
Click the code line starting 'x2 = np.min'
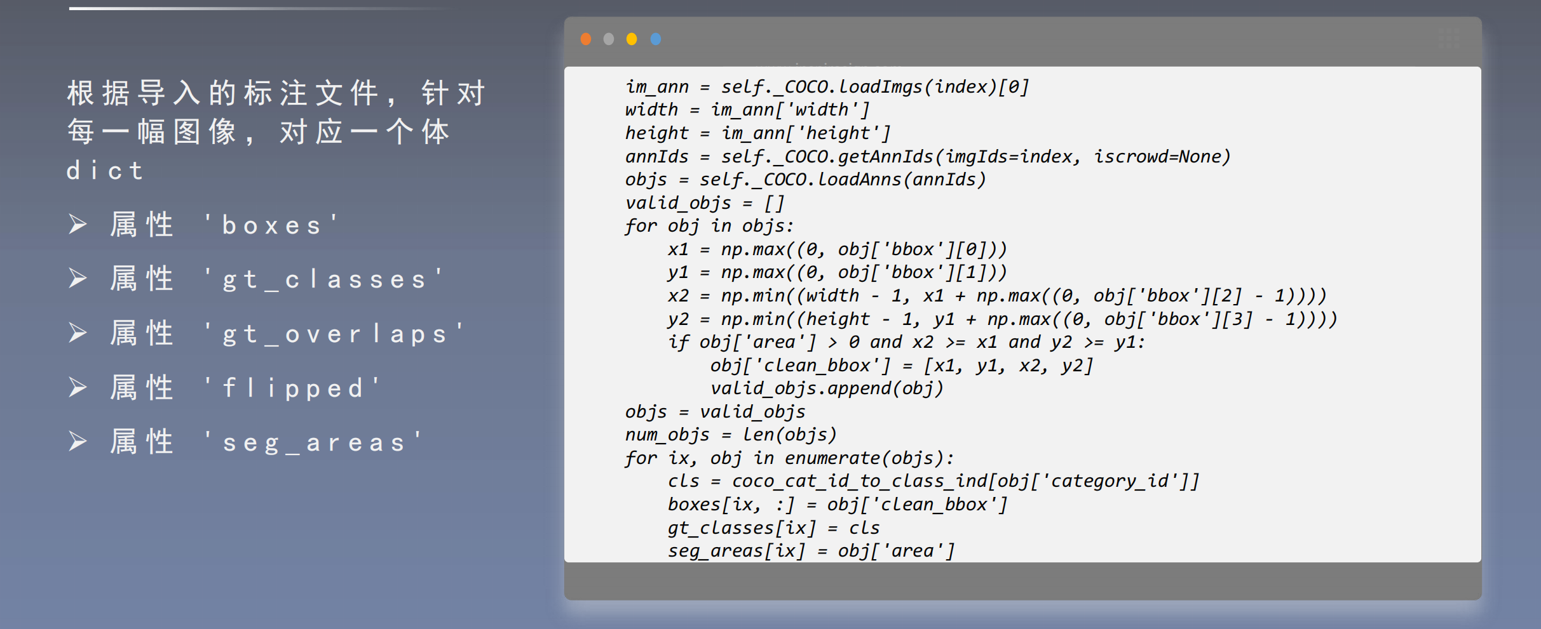(x=997, y=296)
